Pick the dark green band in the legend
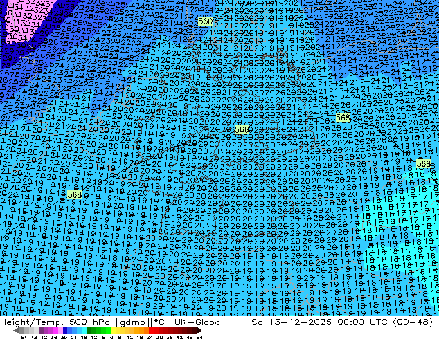The width and height of the screenshot is (439, 339). pos(89,331)
